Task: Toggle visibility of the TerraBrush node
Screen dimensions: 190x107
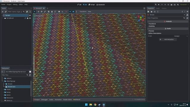Action: [30, 18]
